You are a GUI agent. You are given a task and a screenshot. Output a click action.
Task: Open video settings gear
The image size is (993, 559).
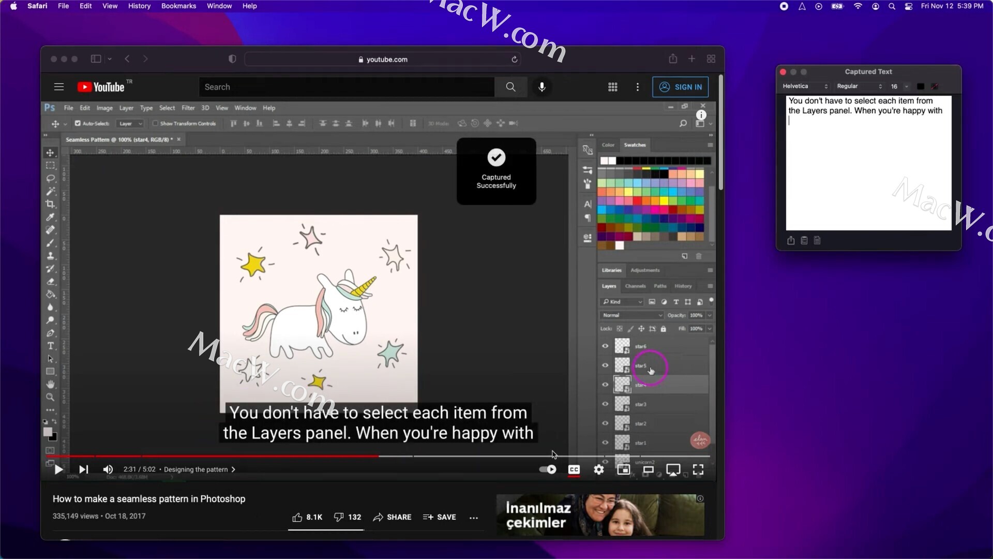tap(598, 469)
